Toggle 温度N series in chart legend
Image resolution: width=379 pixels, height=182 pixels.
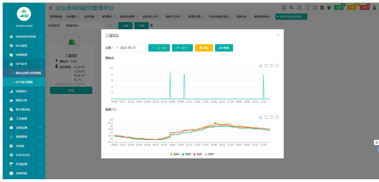tap(210, 154)
